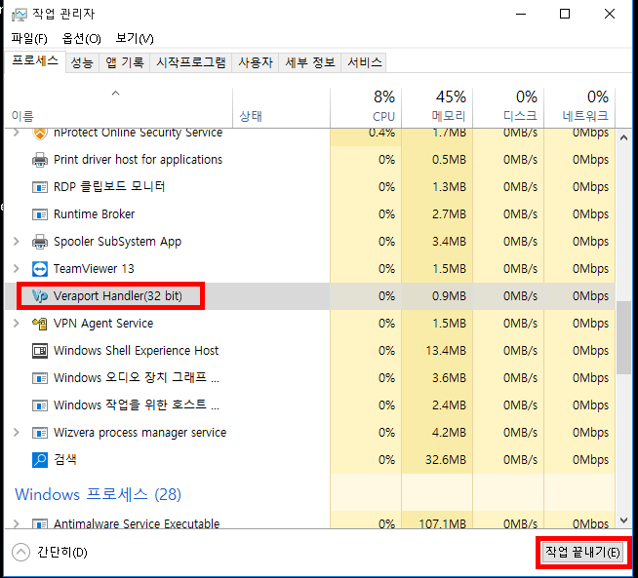
Task: Select the TeamViewer 13 process name
Action: pos(94,269)
